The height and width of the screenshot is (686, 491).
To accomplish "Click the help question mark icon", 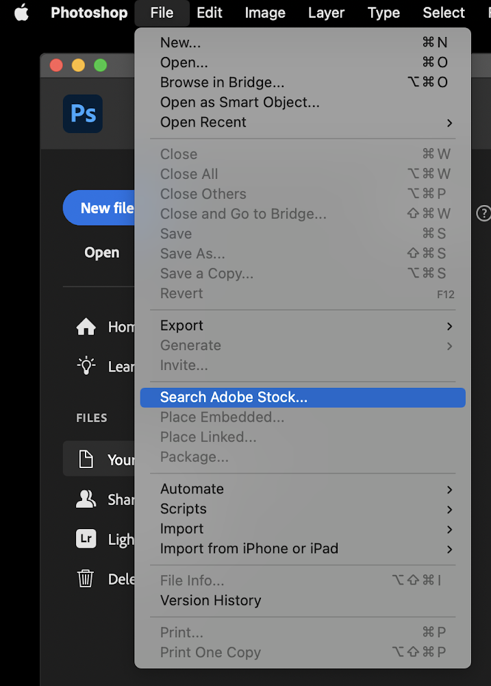I will (x=483, y=214).
